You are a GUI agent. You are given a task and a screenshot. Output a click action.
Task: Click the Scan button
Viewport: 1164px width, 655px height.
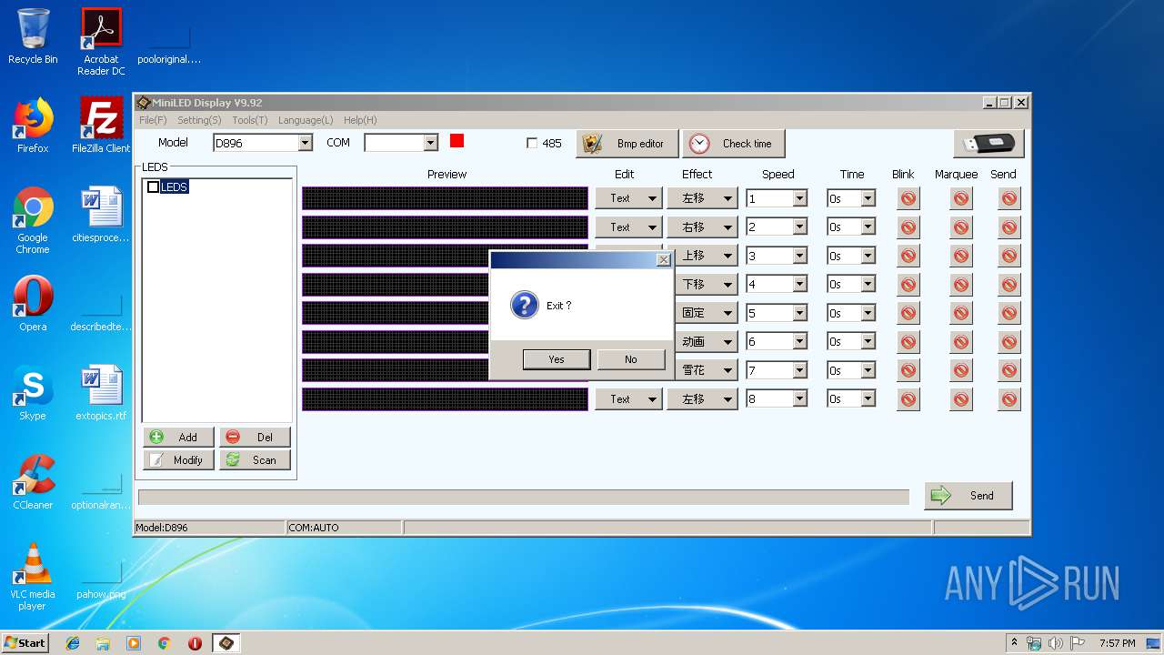click(x=256, y=460)
